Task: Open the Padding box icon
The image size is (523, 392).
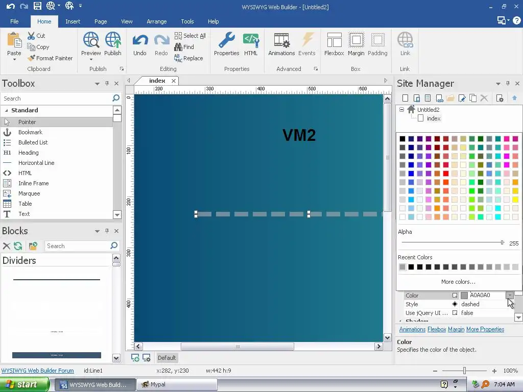Action: coord(377,40)
